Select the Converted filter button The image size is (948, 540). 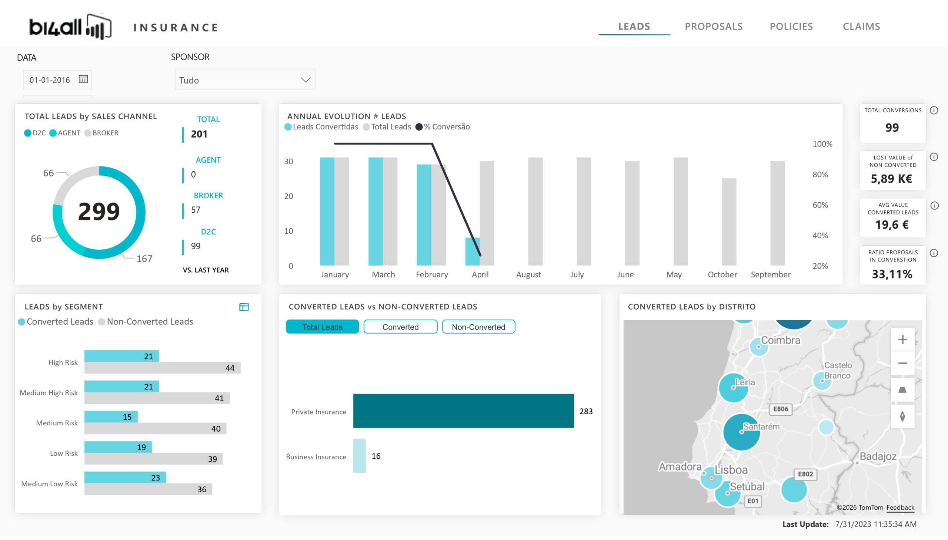[400, 327]
